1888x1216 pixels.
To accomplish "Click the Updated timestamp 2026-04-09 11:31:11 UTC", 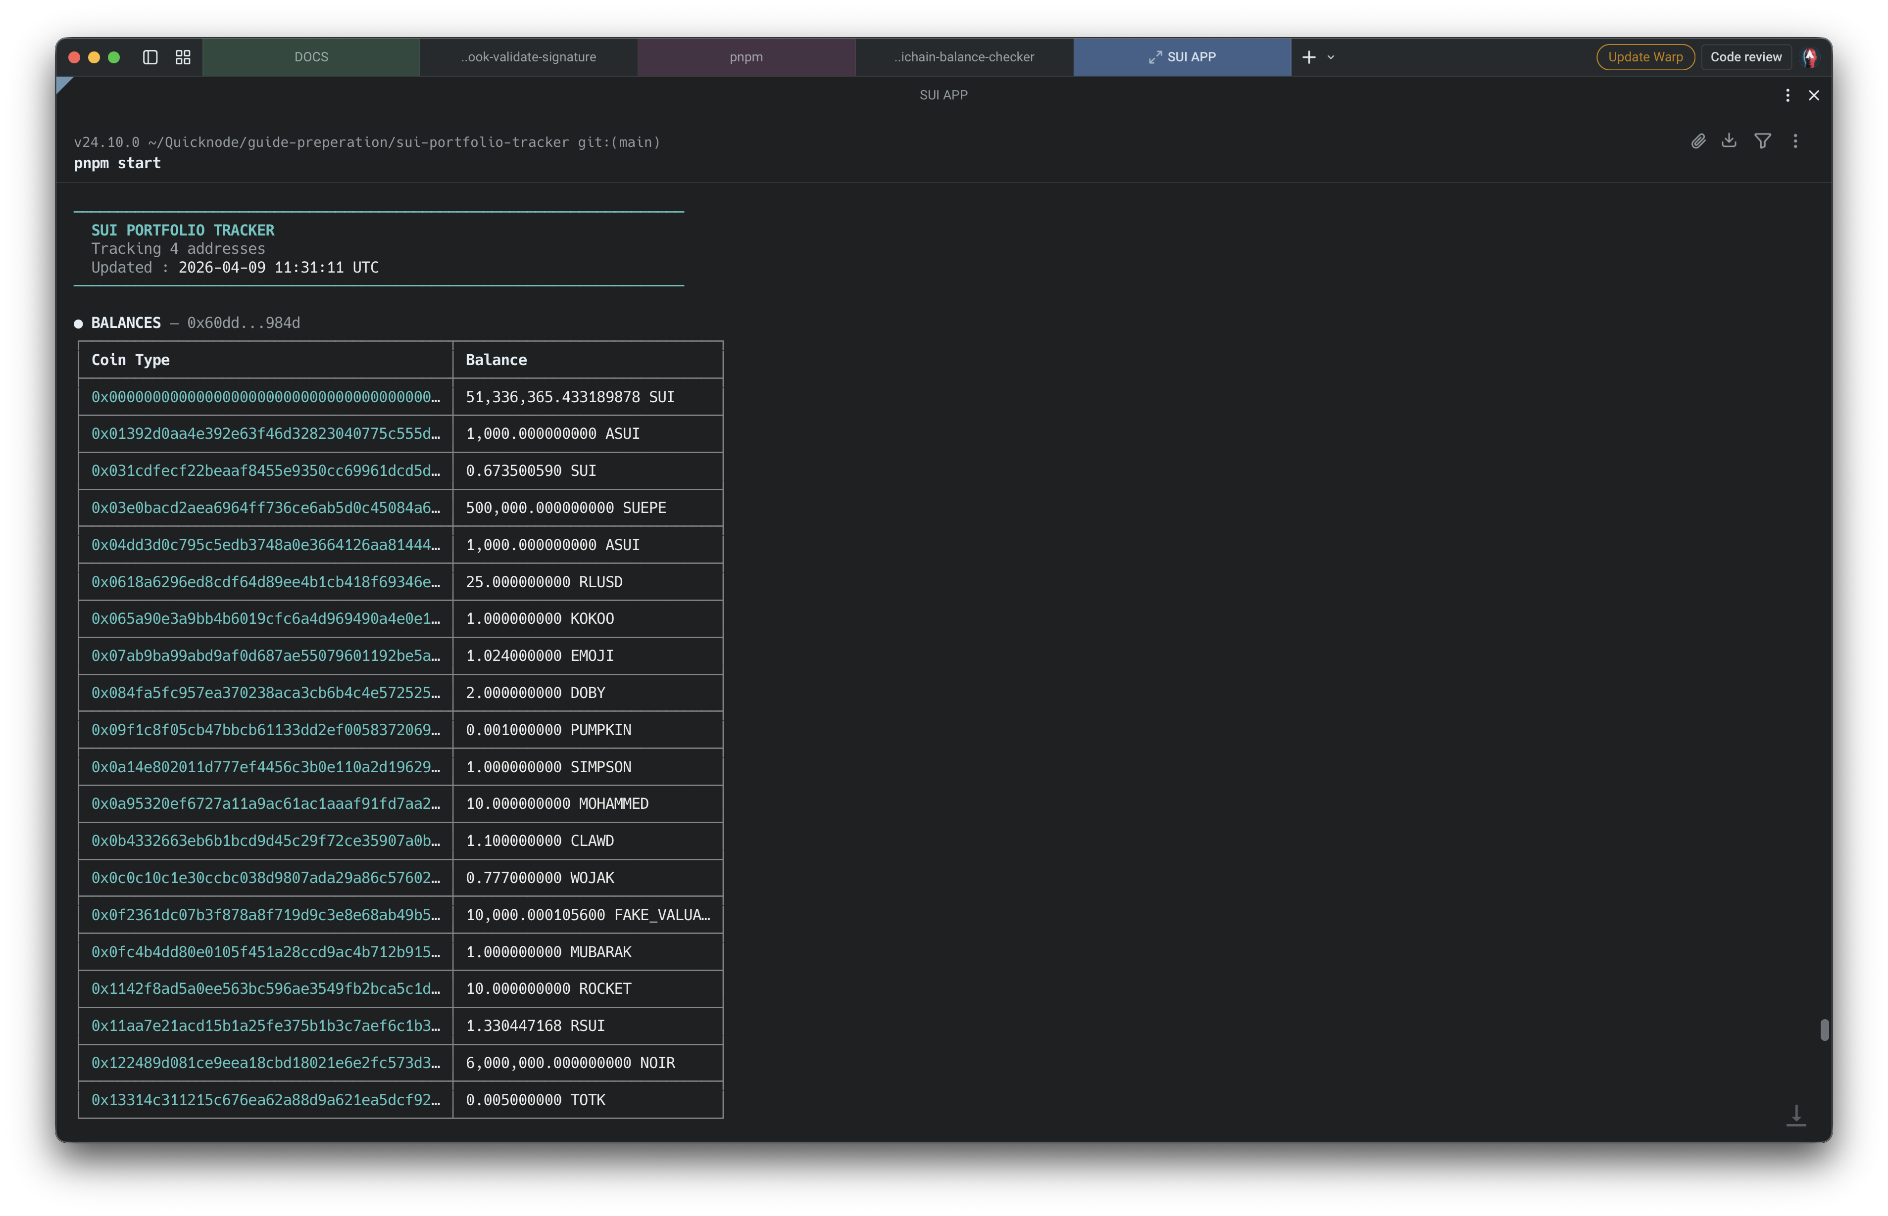I will coord(278,268).
